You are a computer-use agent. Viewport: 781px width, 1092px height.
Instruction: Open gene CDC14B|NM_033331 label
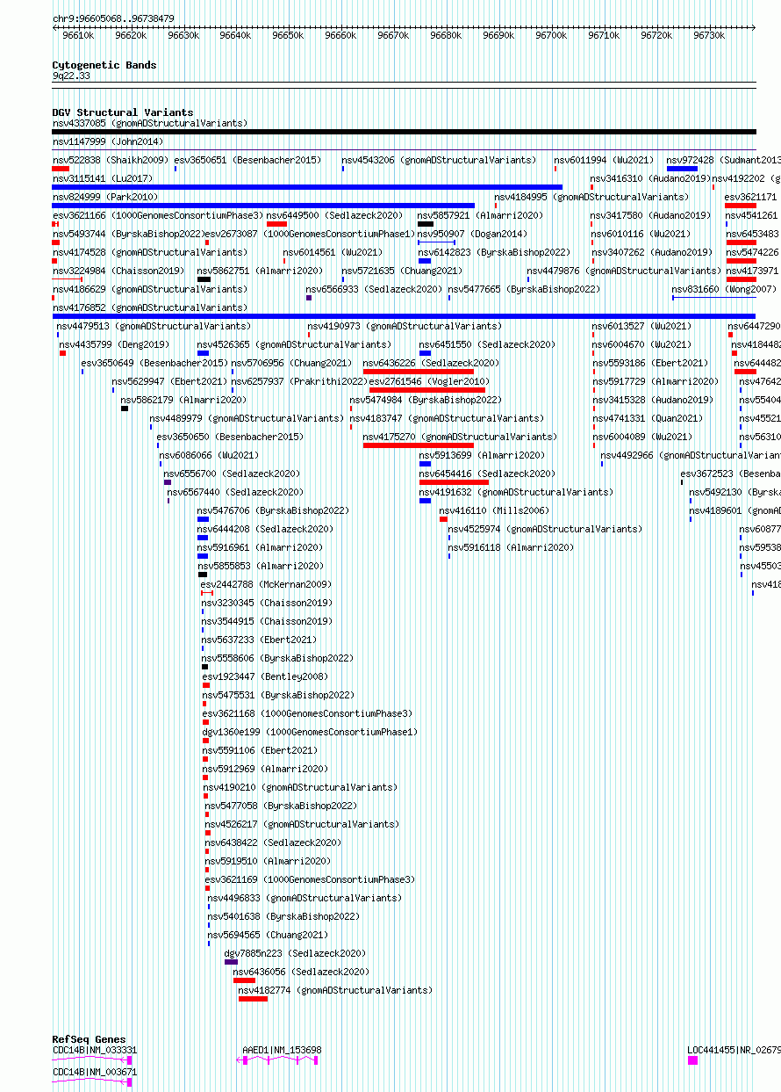click(95, 1050)
